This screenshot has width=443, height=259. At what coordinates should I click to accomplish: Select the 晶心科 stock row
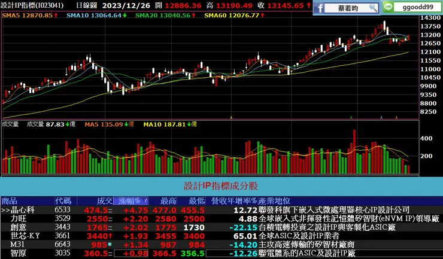click(221, 210)
